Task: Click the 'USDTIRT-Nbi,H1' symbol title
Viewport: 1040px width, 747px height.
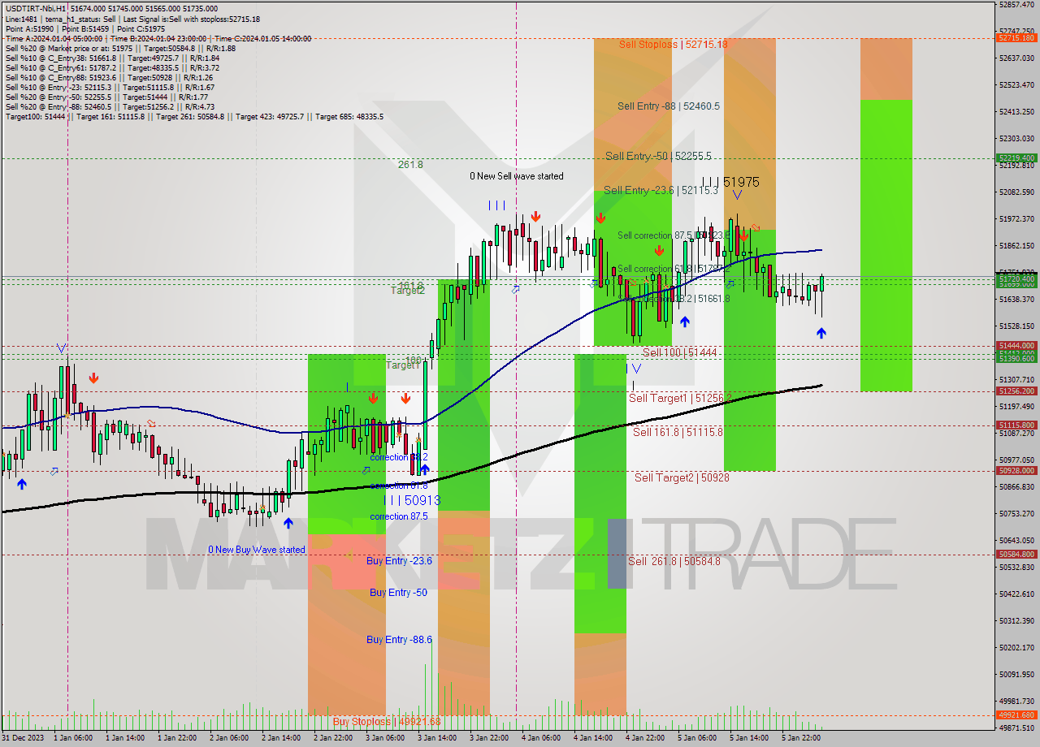Action: (x=36, y=8)
